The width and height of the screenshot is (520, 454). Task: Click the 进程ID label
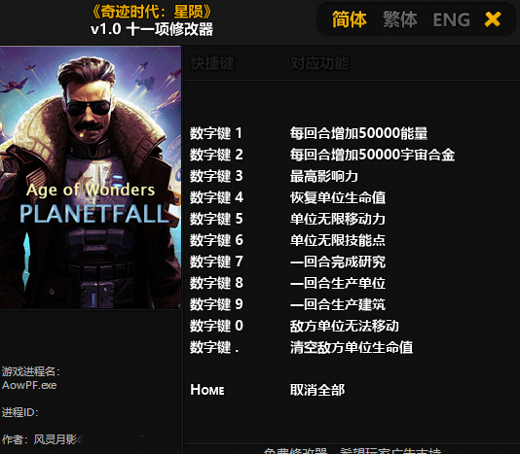click(x=20, y=412)
